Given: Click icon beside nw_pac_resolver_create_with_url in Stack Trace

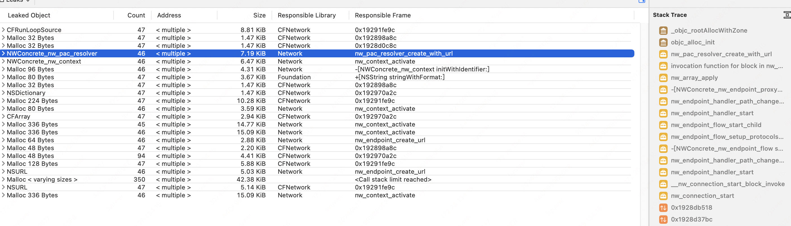Looking at the screenshot, I should pos(663,54).
